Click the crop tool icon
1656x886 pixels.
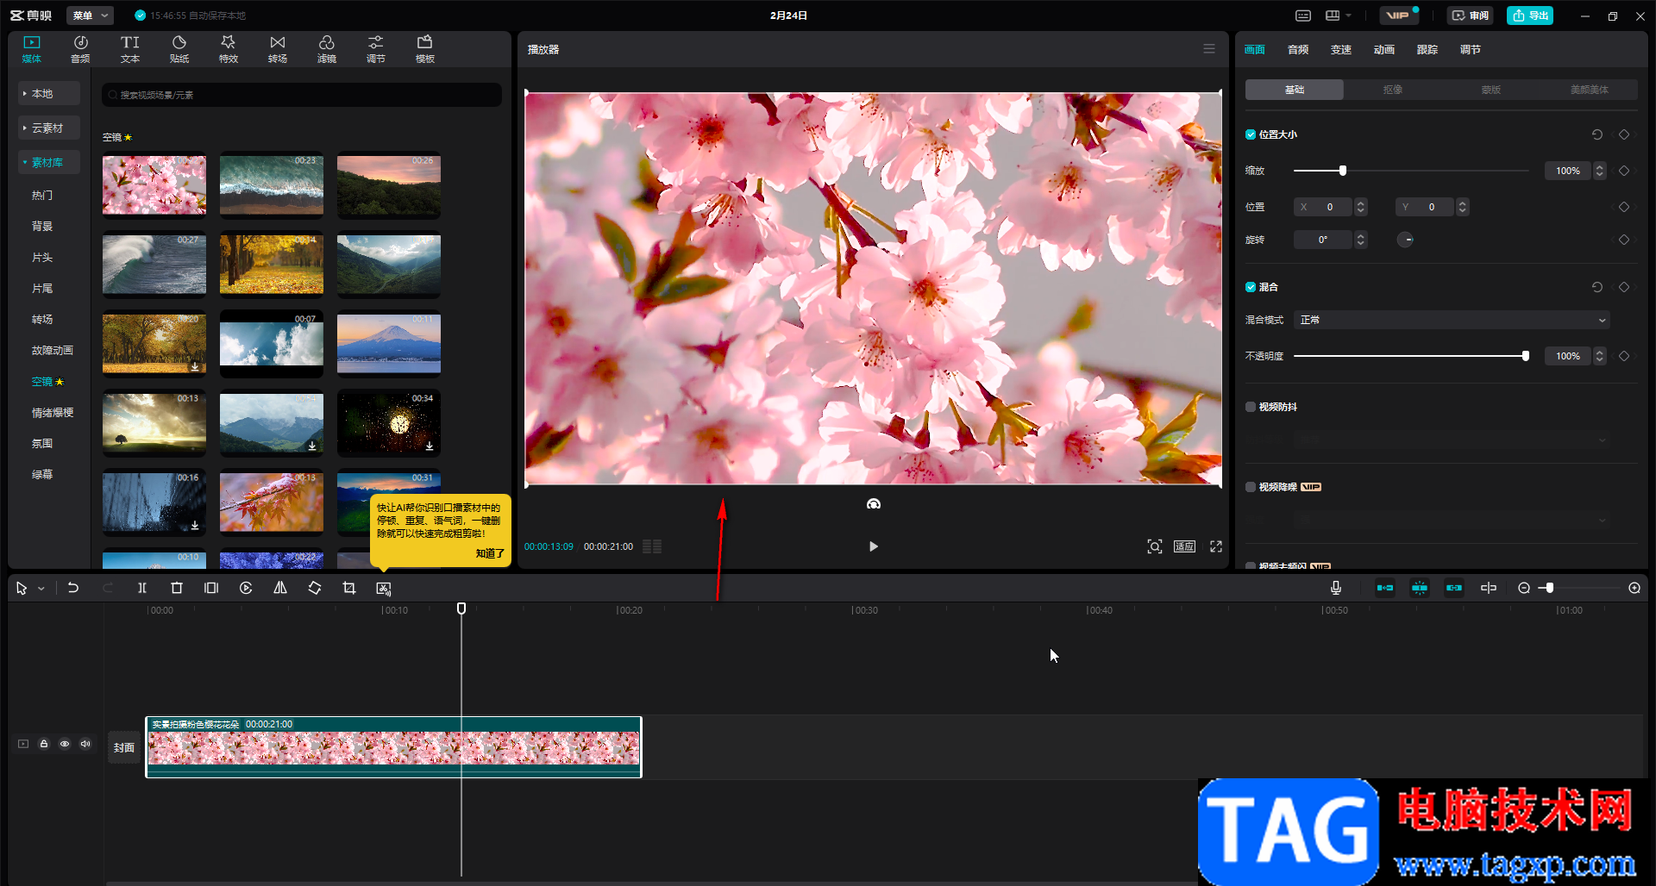[x=349, y=588]
